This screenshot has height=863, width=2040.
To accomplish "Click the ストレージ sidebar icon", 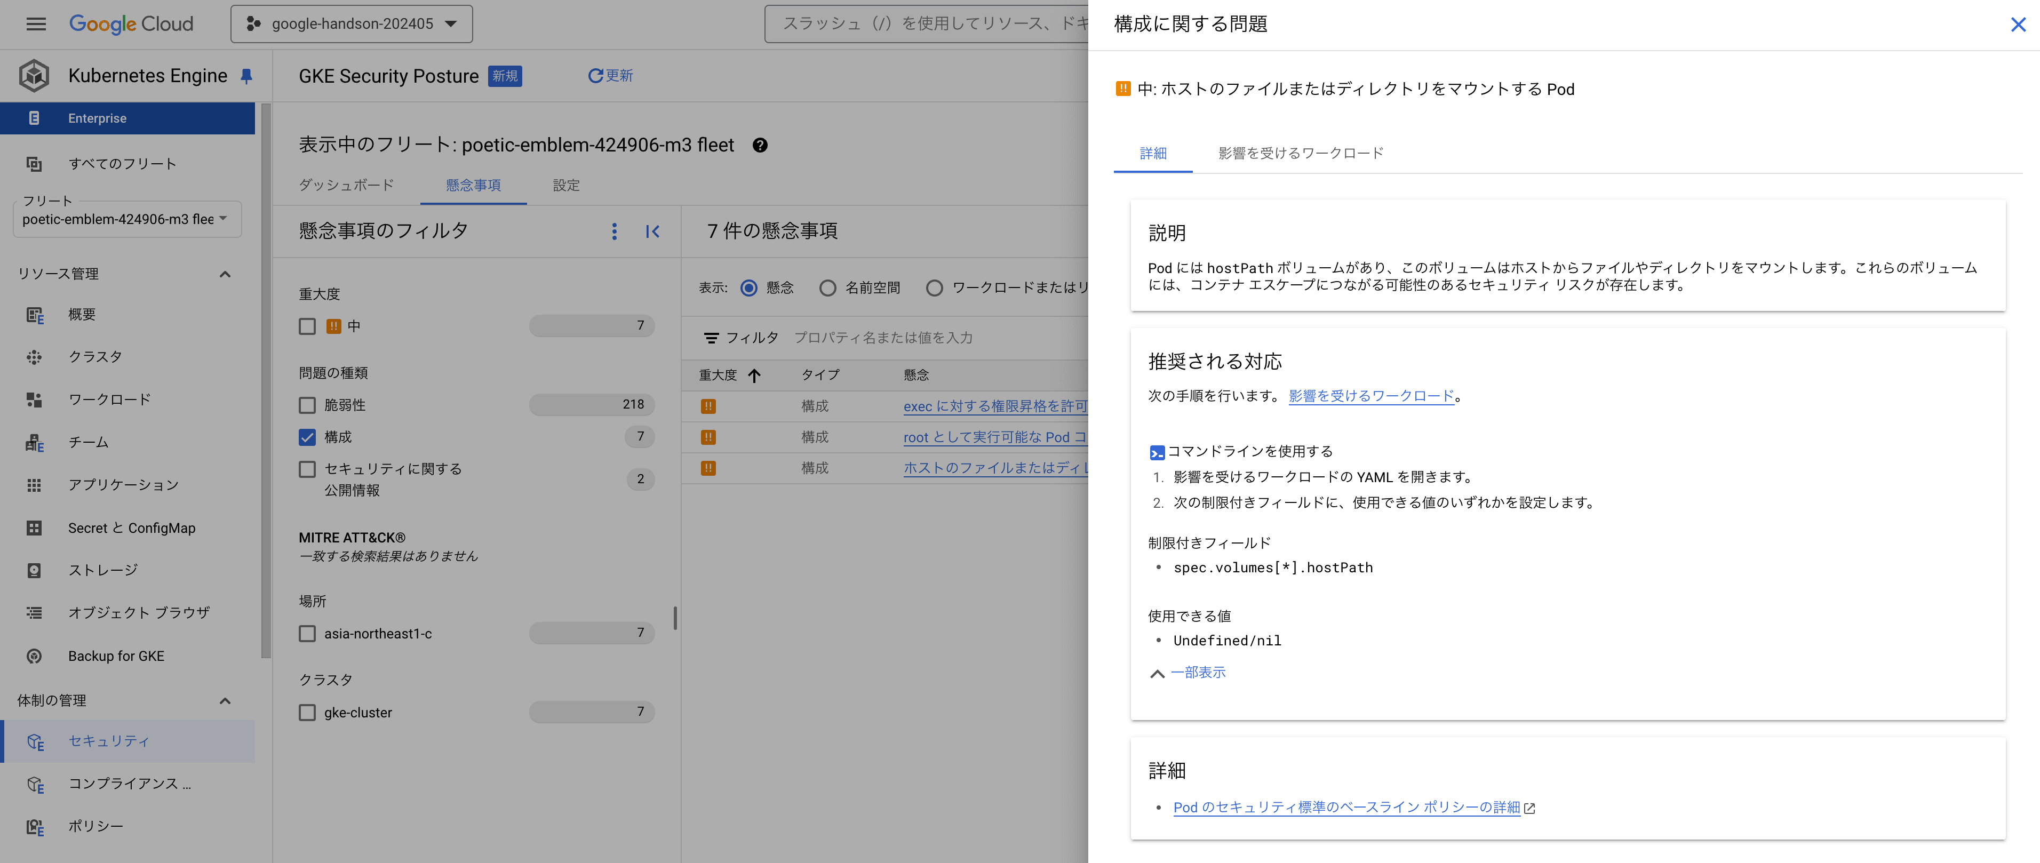I will [x=34, y=570].
